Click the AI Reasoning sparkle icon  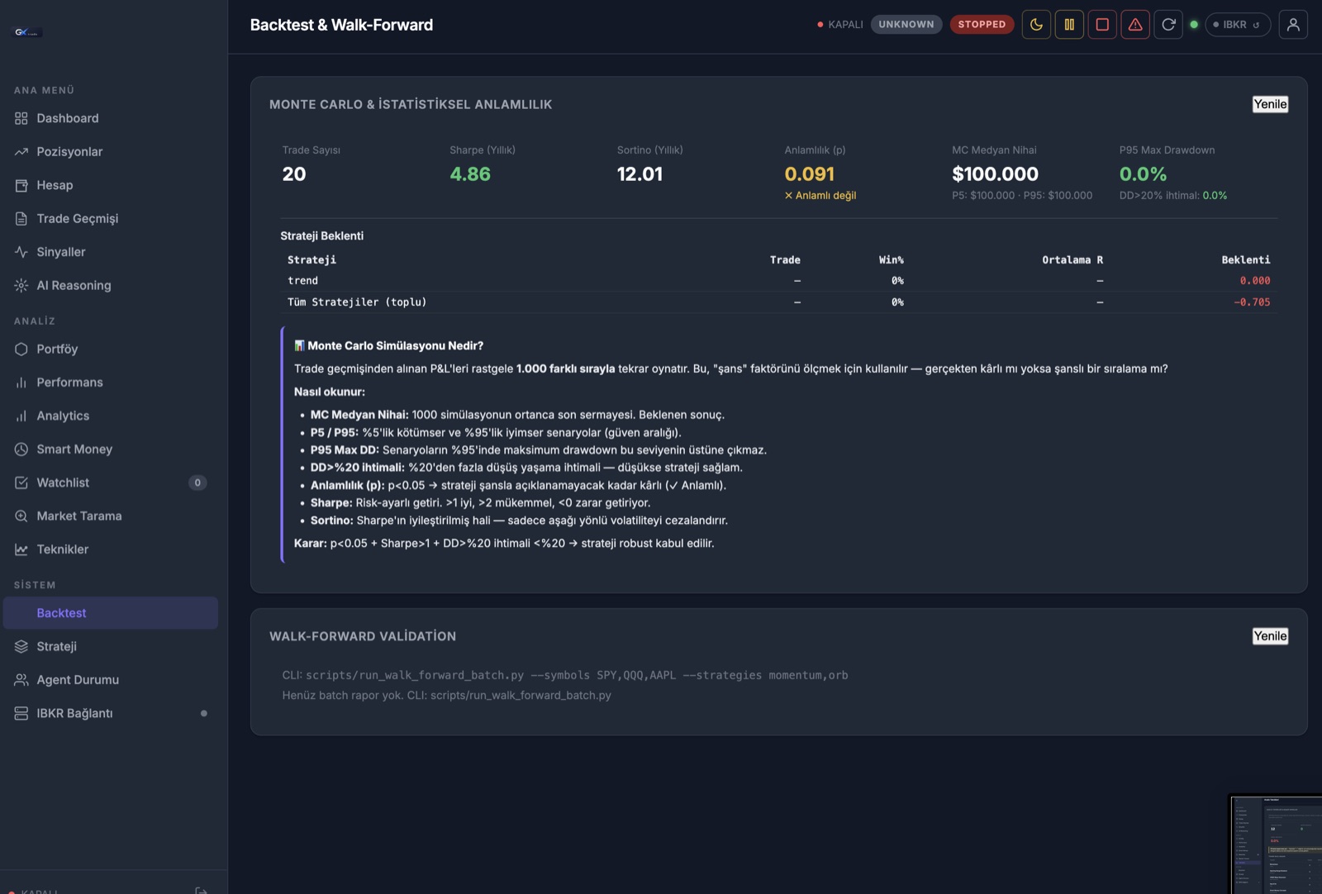[21, 285]
